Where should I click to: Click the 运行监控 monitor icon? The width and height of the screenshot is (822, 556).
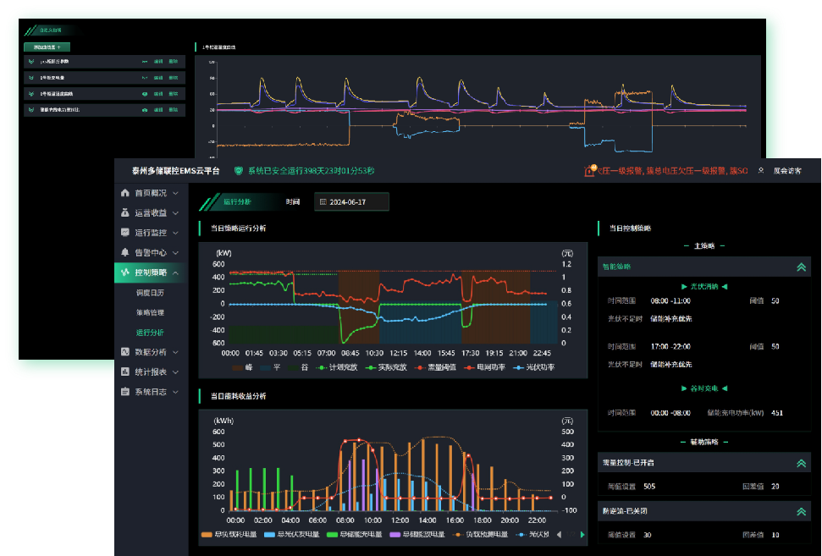(125, 232)
